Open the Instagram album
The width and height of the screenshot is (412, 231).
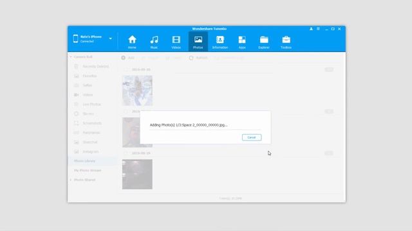click(91, 151)
